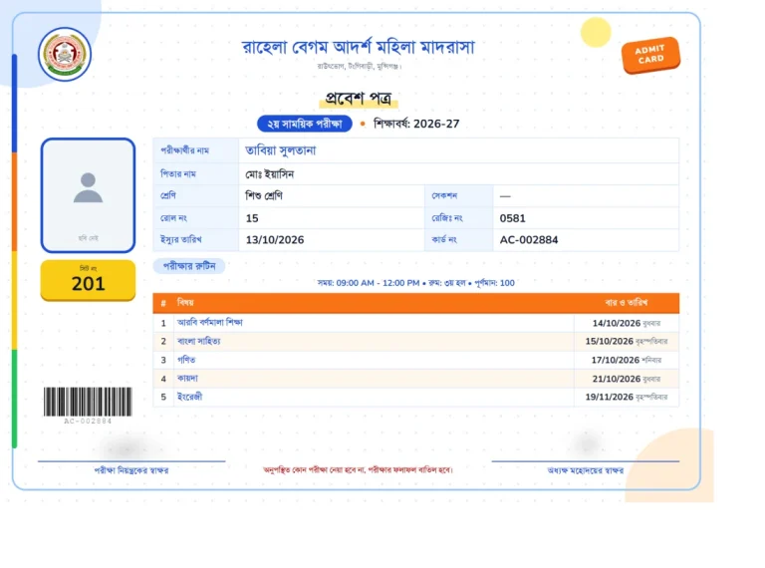Click exam date 19/11/2026
This screenshot has height=568, width=765.
pyautogui.click(x=609, y=398)
